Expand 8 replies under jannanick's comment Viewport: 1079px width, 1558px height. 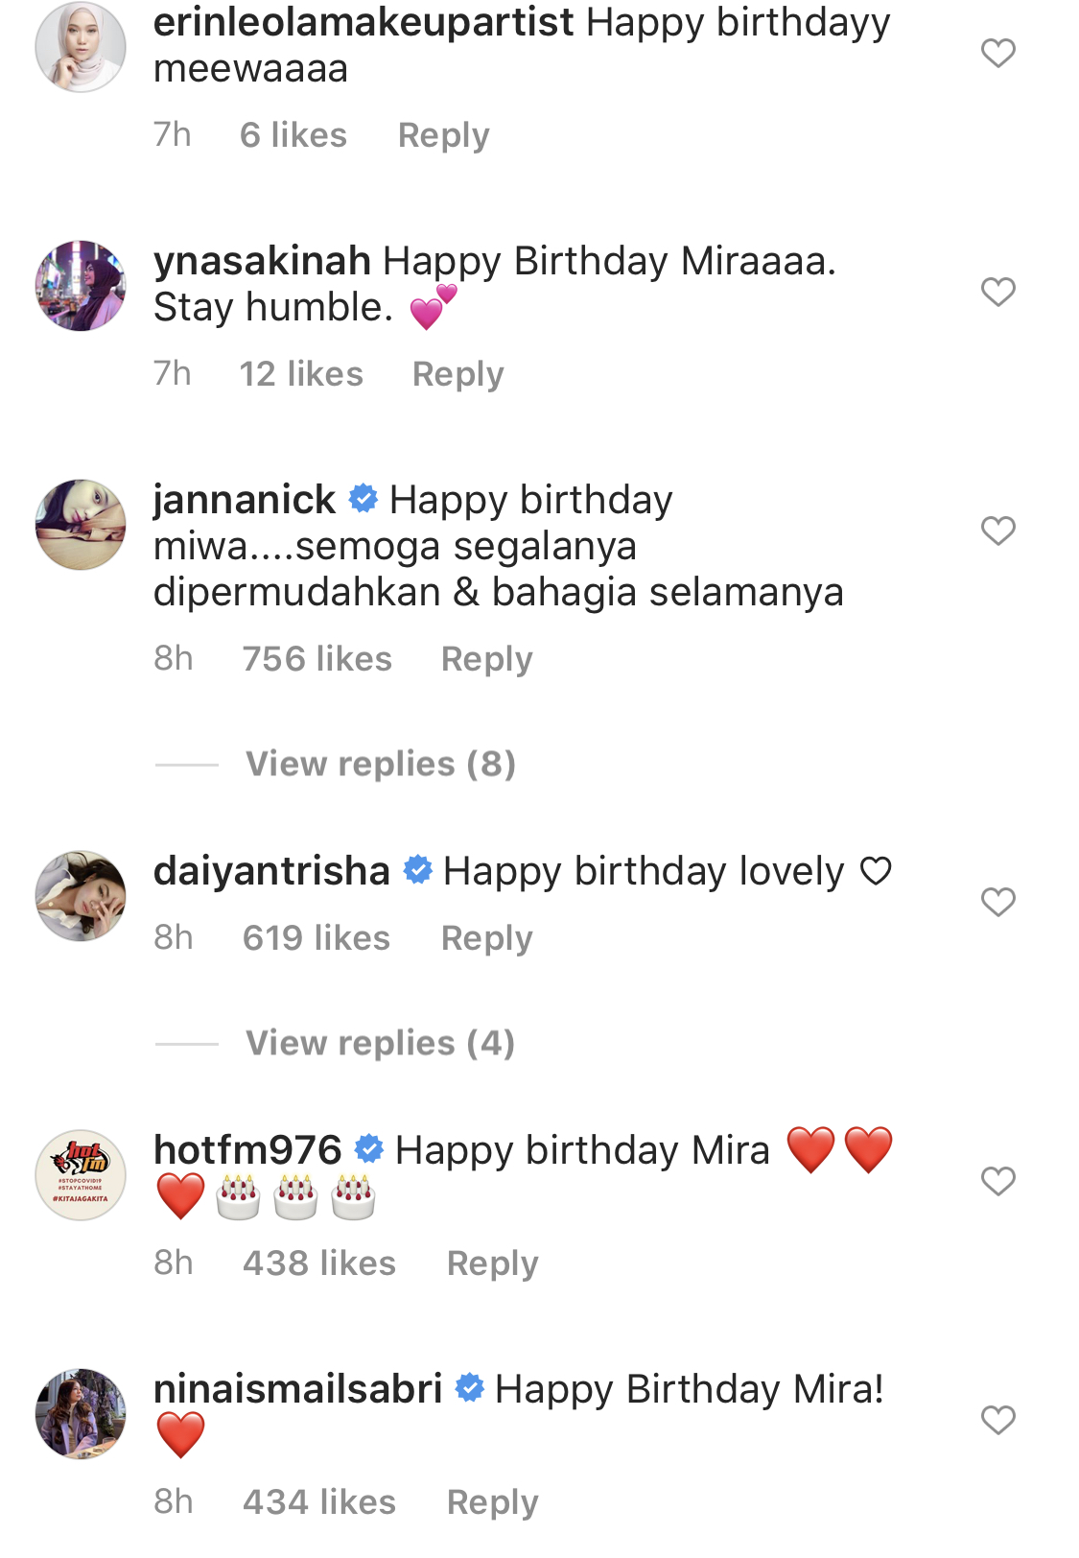tap(381, 764)
